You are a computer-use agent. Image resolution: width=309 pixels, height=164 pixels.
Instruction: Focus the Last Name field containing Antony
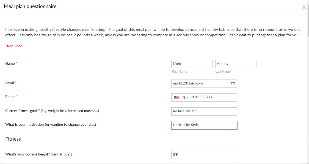pos(236,64)
